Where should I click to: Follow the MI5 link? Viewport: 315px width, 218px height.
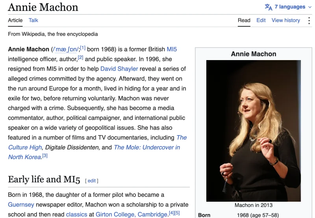pos(172,49)
